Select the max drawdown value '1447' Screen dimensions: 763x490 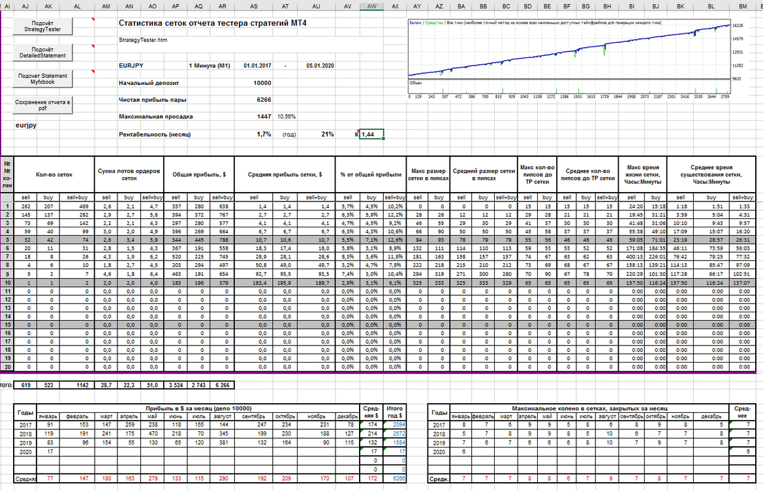click(264, 117)
